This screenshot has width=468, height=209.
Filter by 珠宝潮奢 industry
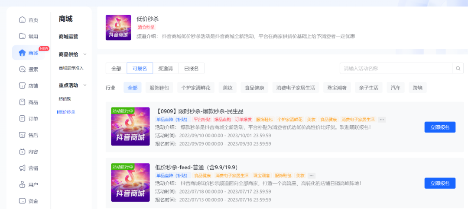pos(337,88)
